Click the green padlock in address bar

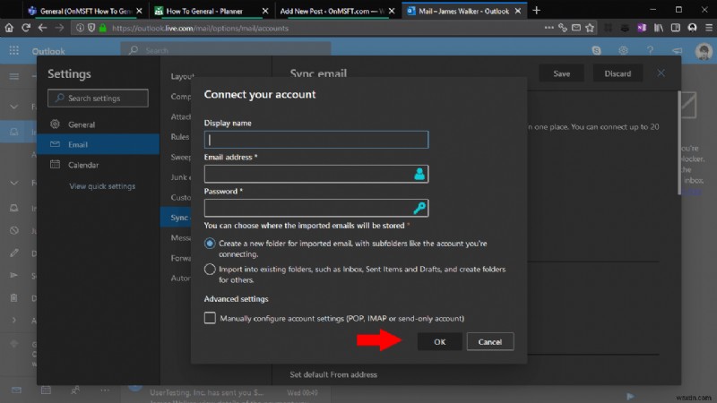pyautogui.click(x=103, y=28)
